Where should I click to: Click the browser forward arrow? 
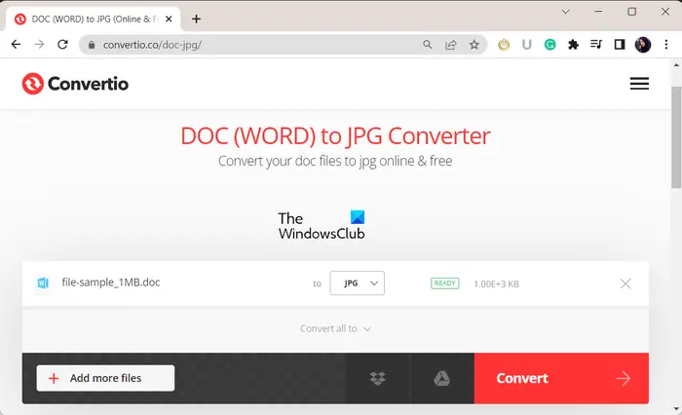point(39,45)
